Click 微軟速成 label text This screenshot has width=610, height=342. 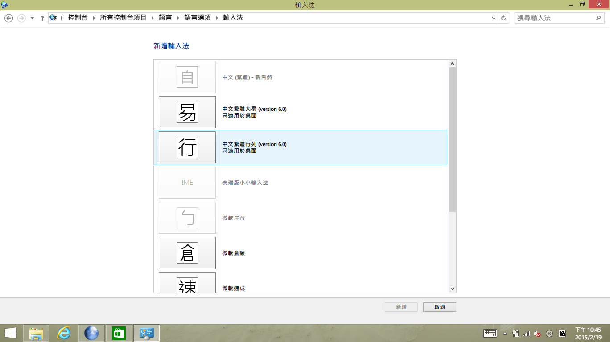coord(234,289)
